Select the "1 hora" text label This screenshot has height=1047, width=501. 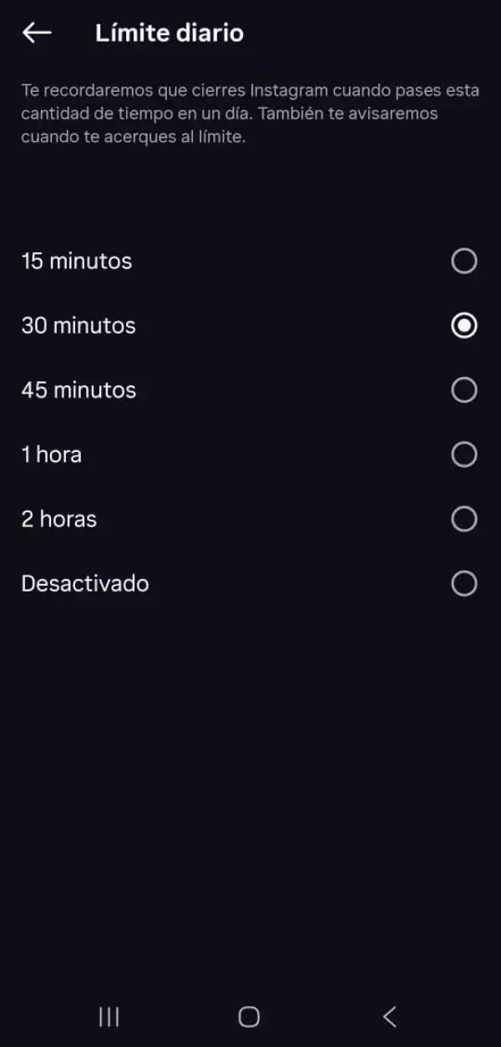[x=52, y=455]
